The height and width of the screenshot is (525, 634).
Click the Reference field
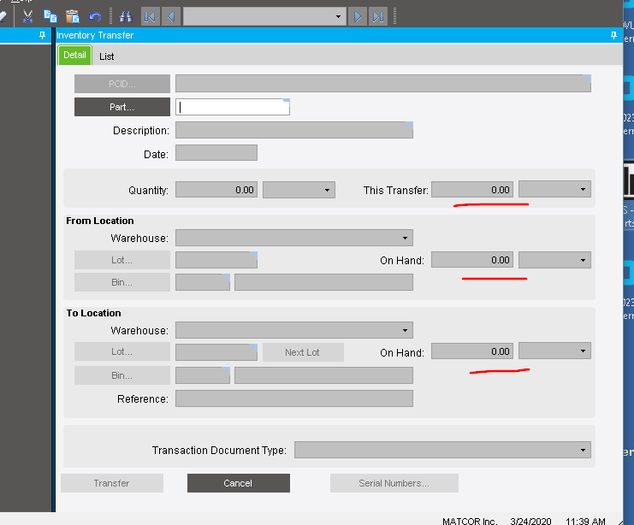(294, 398)
